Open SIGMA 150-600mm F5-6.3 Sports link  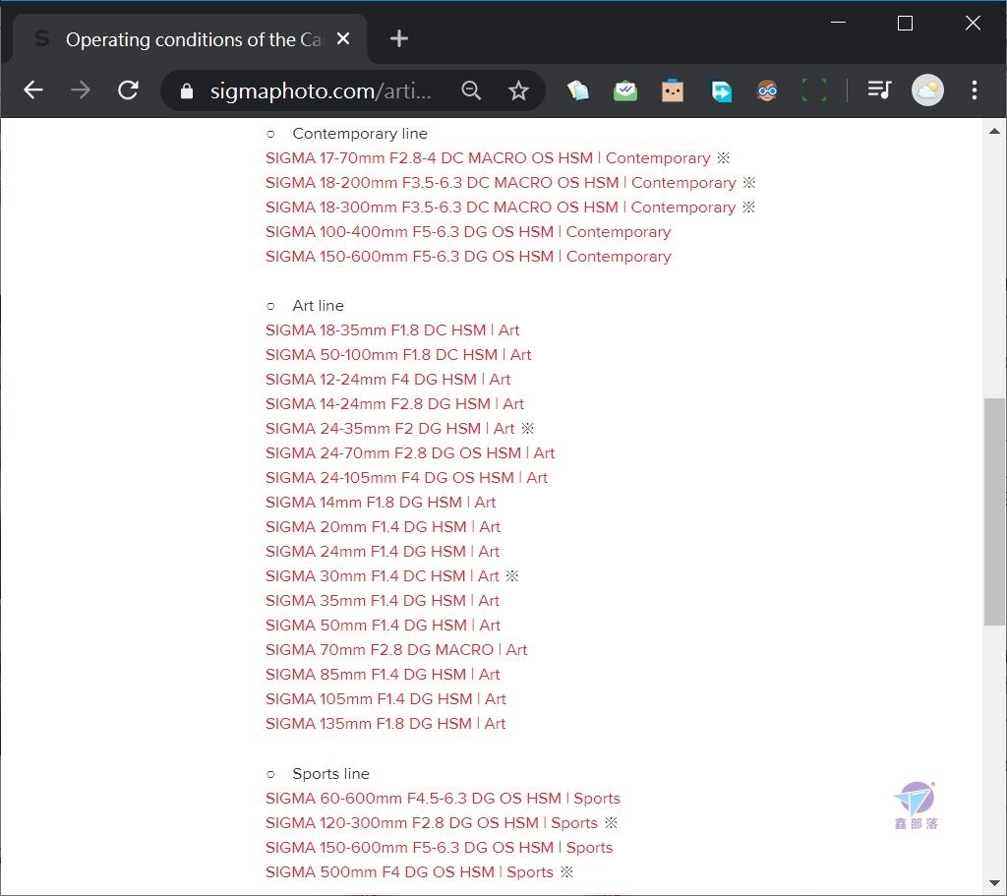point(440,848)
